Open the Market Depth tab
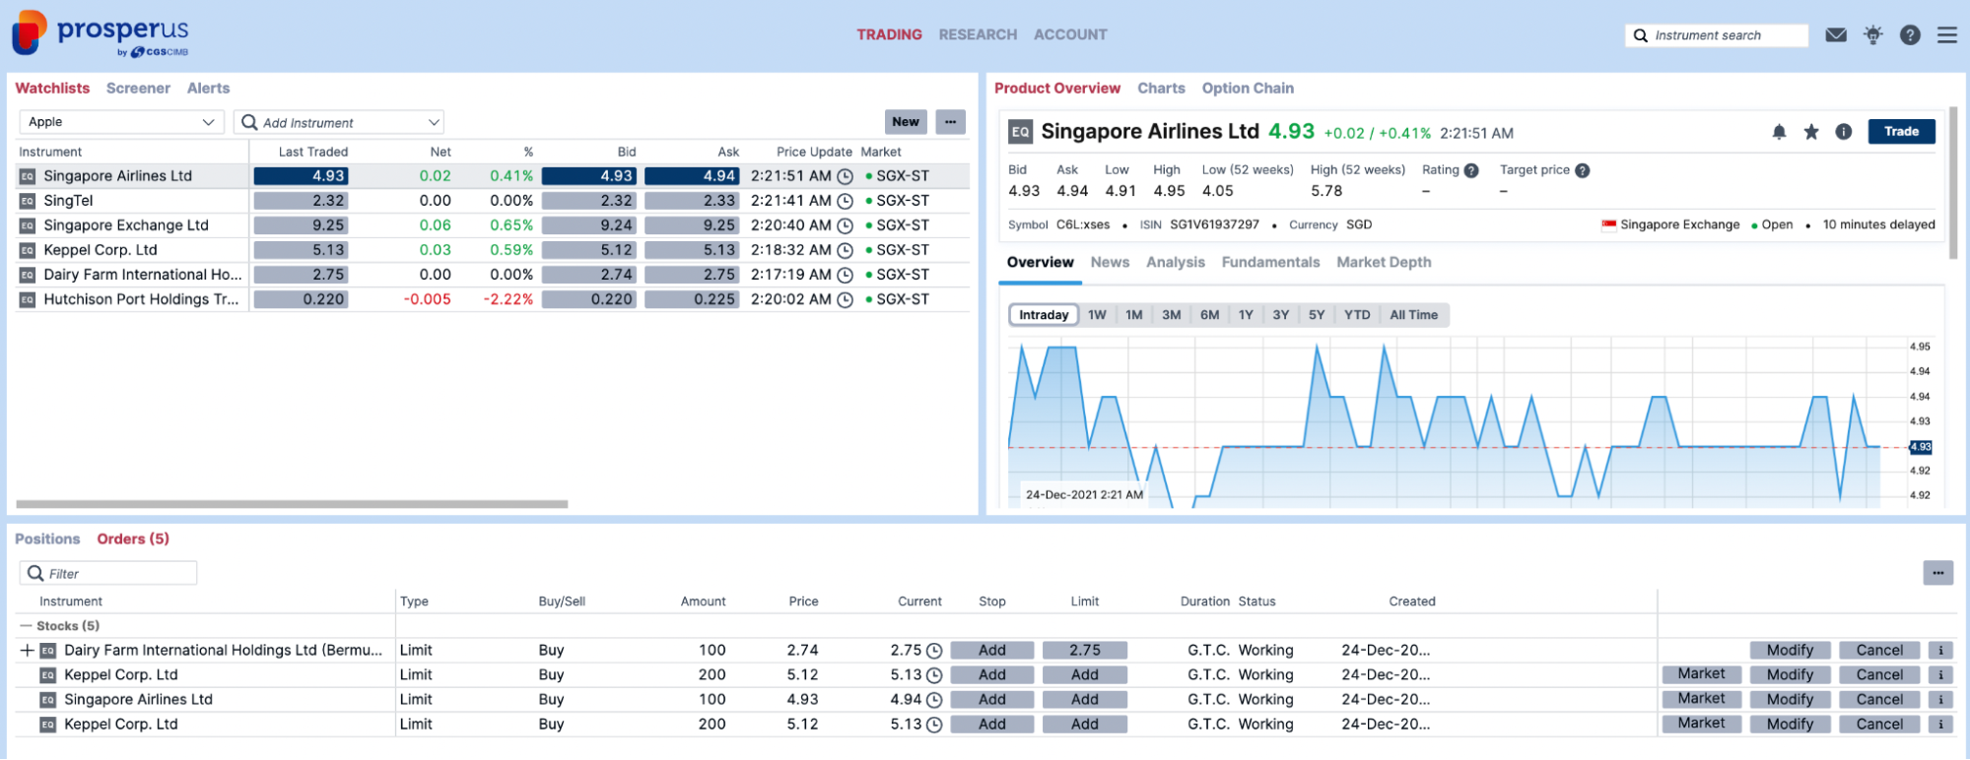1970x760 pixels. pos(1384,262)
